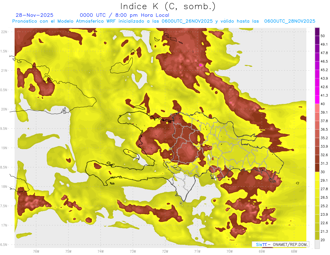Click the colorbar value "45.2"
330x255 pixels.
pyautogui.click(x=324, y=70)
